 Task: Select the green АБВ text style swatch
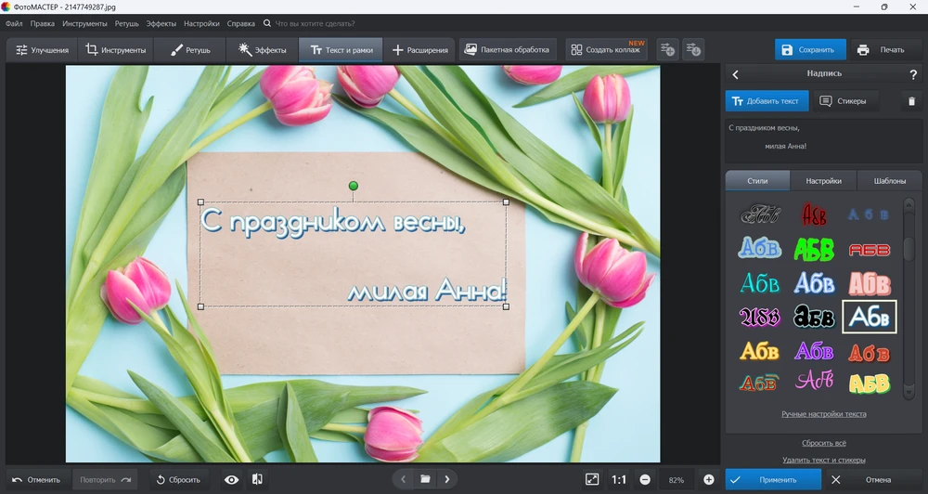(814, 249)
